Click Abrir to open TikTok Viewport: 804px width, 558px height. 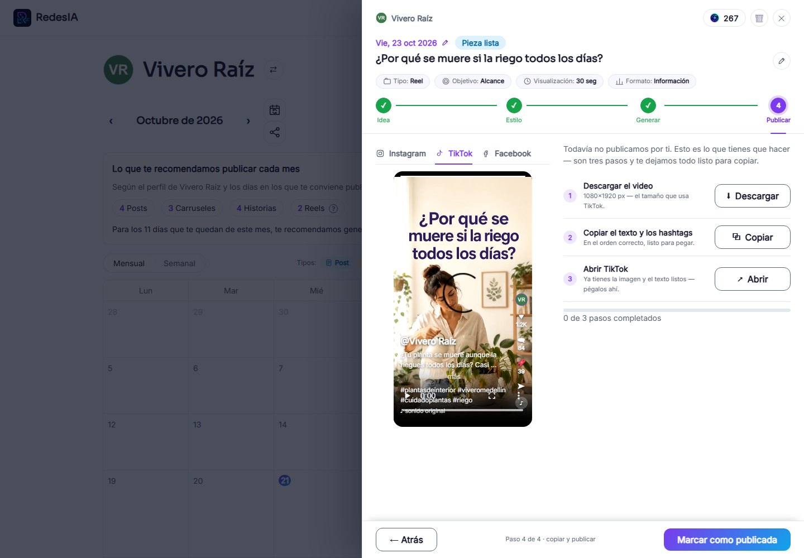(753, 279)
